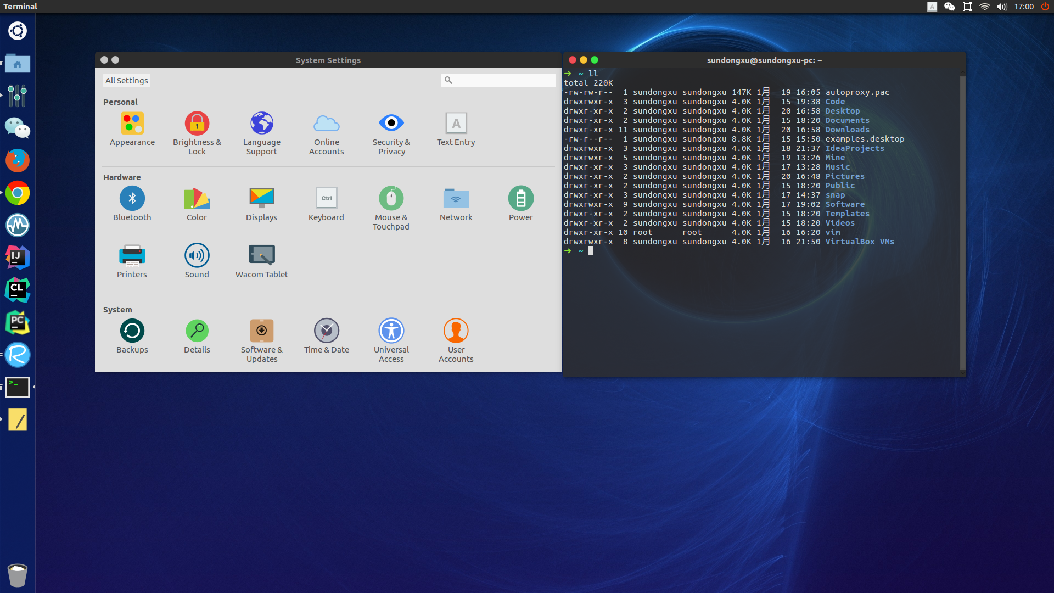Open Online Accounts settings
Image resolution: width=1054 pixels, height=593 pixels.
coord(326,124)
